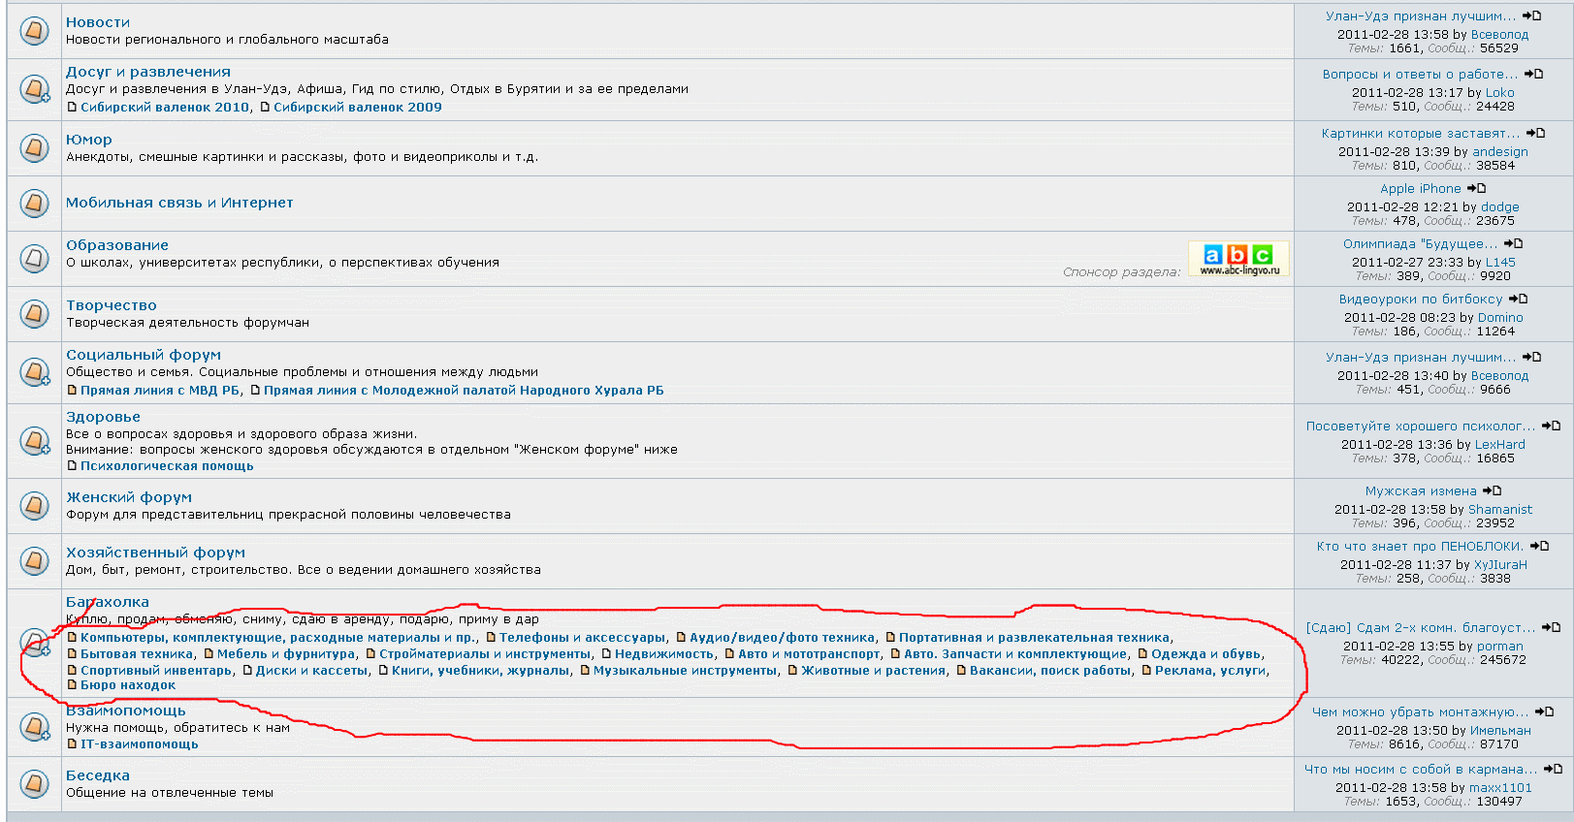Open subforum Прямая линия с МВД РБ

click(x=160, y=391)
